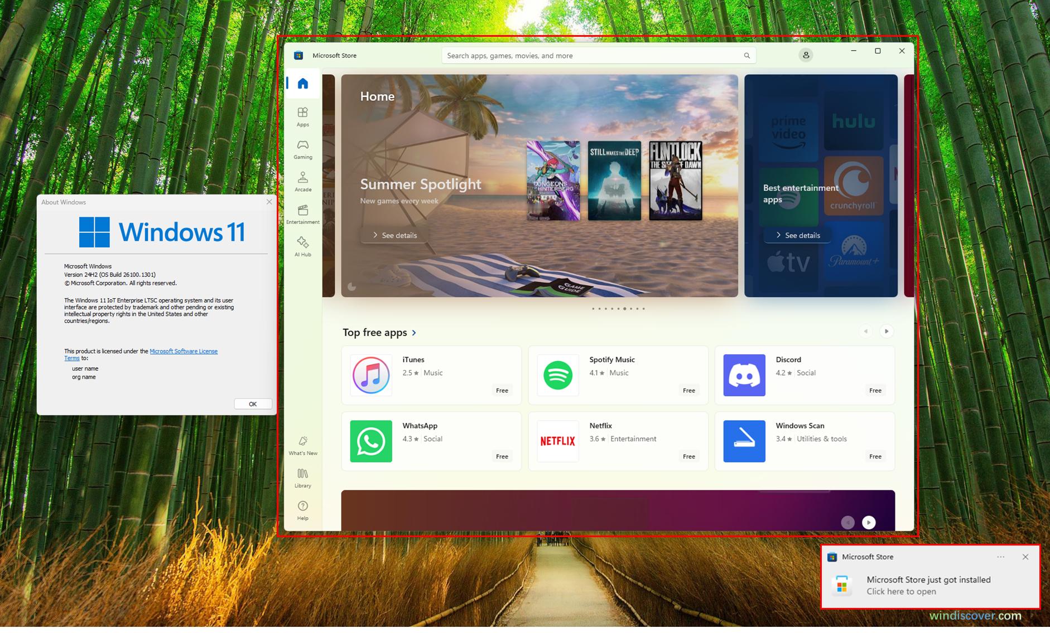The image size is (1050, 633).
Task: Show next page of Top free apps
Action: (x=887, y=332)
